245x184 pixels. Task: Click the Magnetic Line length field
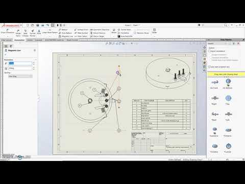pyautogui.click(x=20, y=63)
